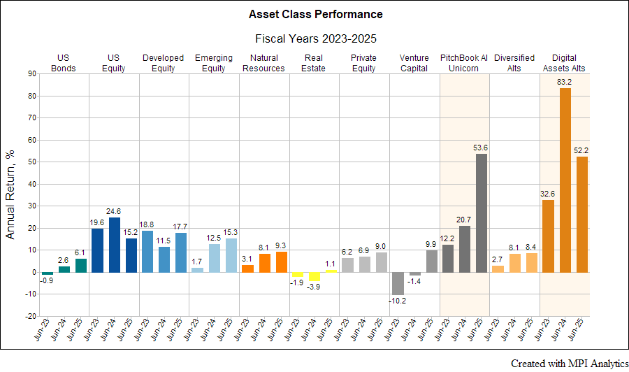Click the chart title Asset Class Performance
This screenshot has height=372, width=629.
click(316, 14)
